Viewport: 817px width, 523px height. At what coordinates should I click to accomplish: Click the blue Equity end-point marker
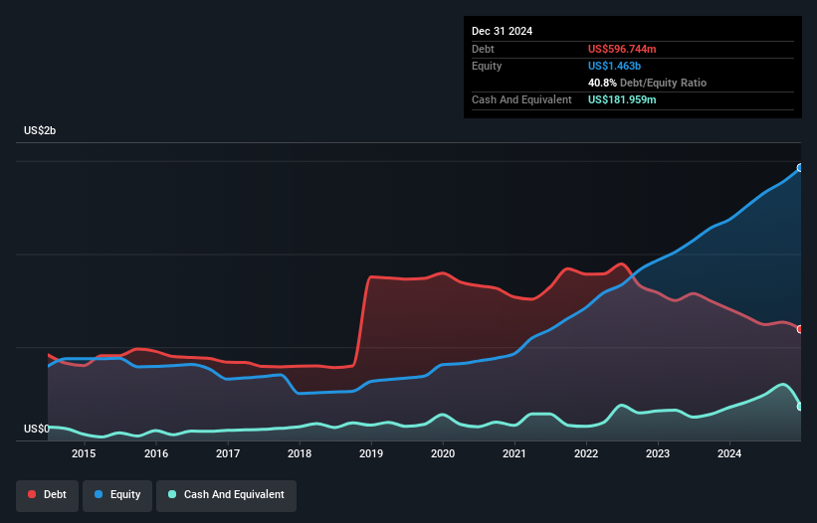800,168
